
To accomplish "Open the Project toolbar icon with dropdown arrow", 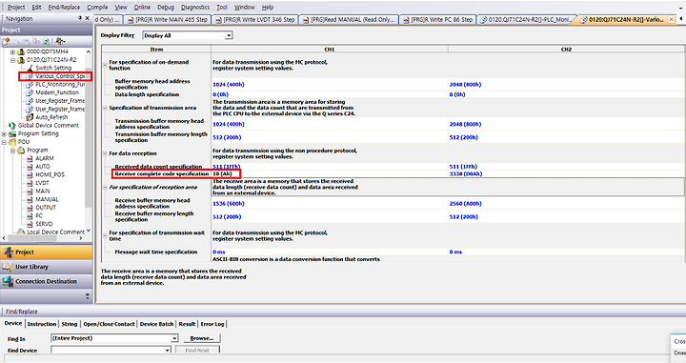I will (x=60, y=42).
